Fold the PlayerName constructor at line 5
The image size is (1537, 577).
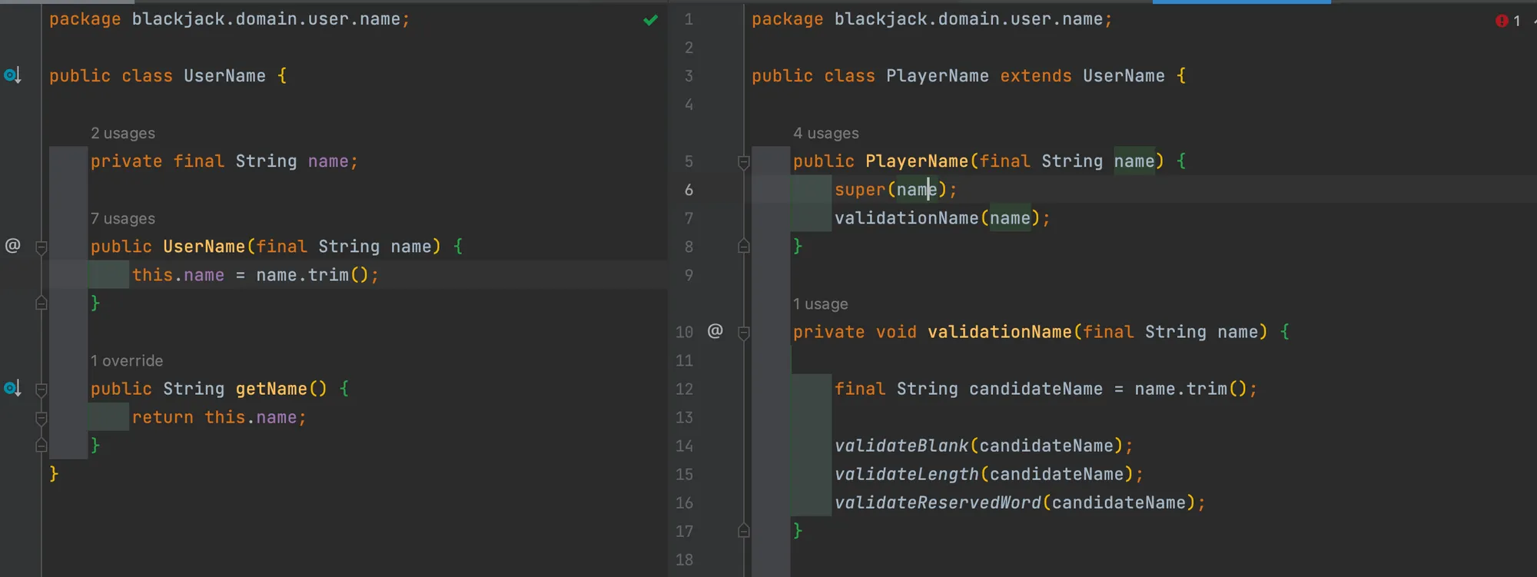(x=743, y=162)
